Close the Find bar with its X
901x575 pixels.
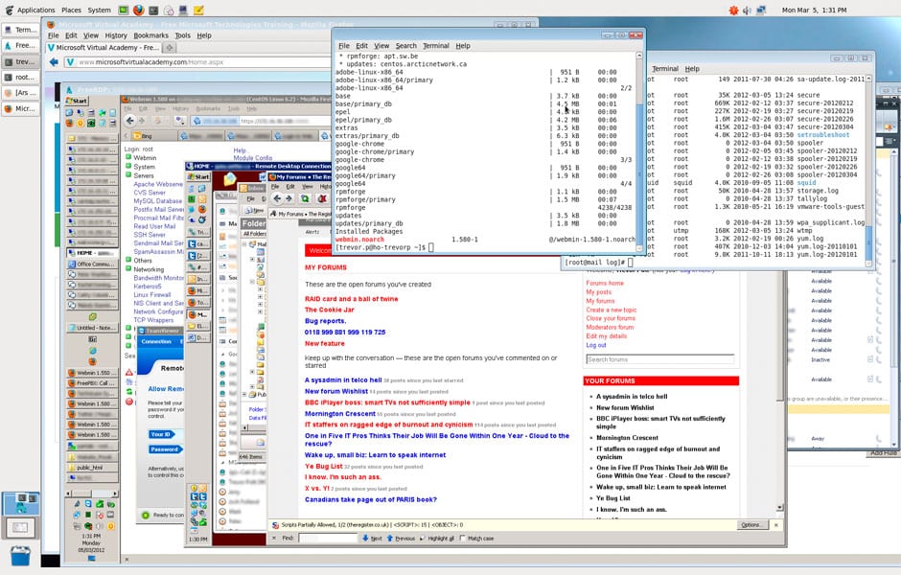(x=274, y=539)
